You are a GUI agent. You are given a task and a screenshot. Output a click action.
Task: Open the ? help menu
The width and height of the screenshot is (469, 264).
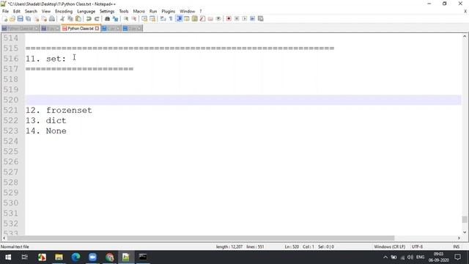pos(200,11)
